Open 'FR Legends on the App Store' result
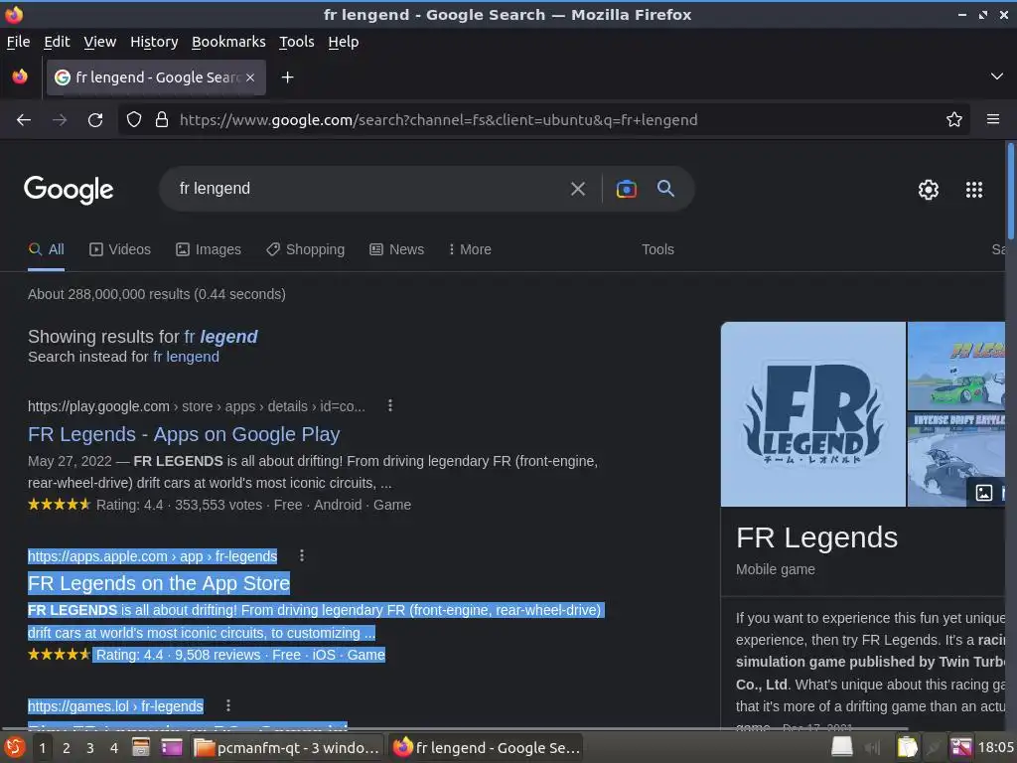The height and width of the screenshot is (763, 1017). (x=158, y=583)
